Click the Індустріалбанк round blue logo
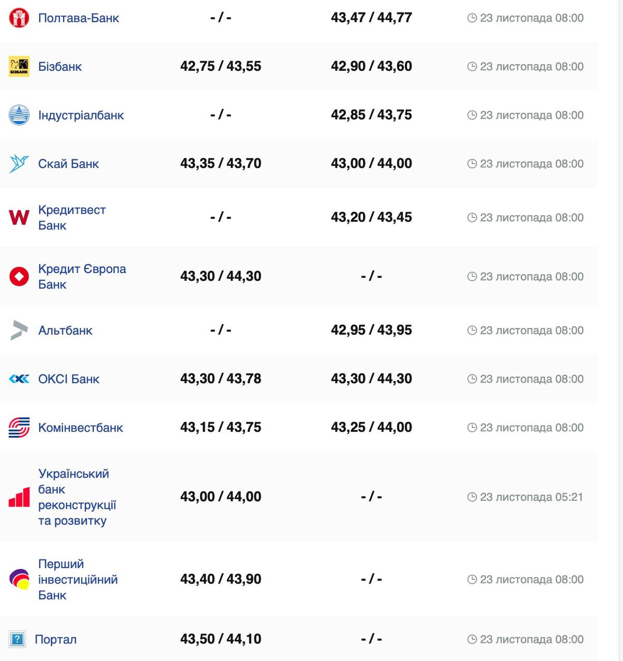623x661 pixels. pyautogui.click(x=19, y=115)
